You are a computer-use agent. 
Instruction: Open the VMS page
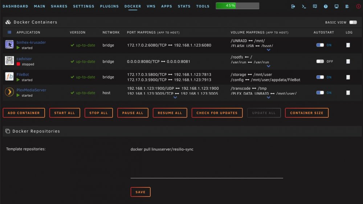tap(151, 6)
